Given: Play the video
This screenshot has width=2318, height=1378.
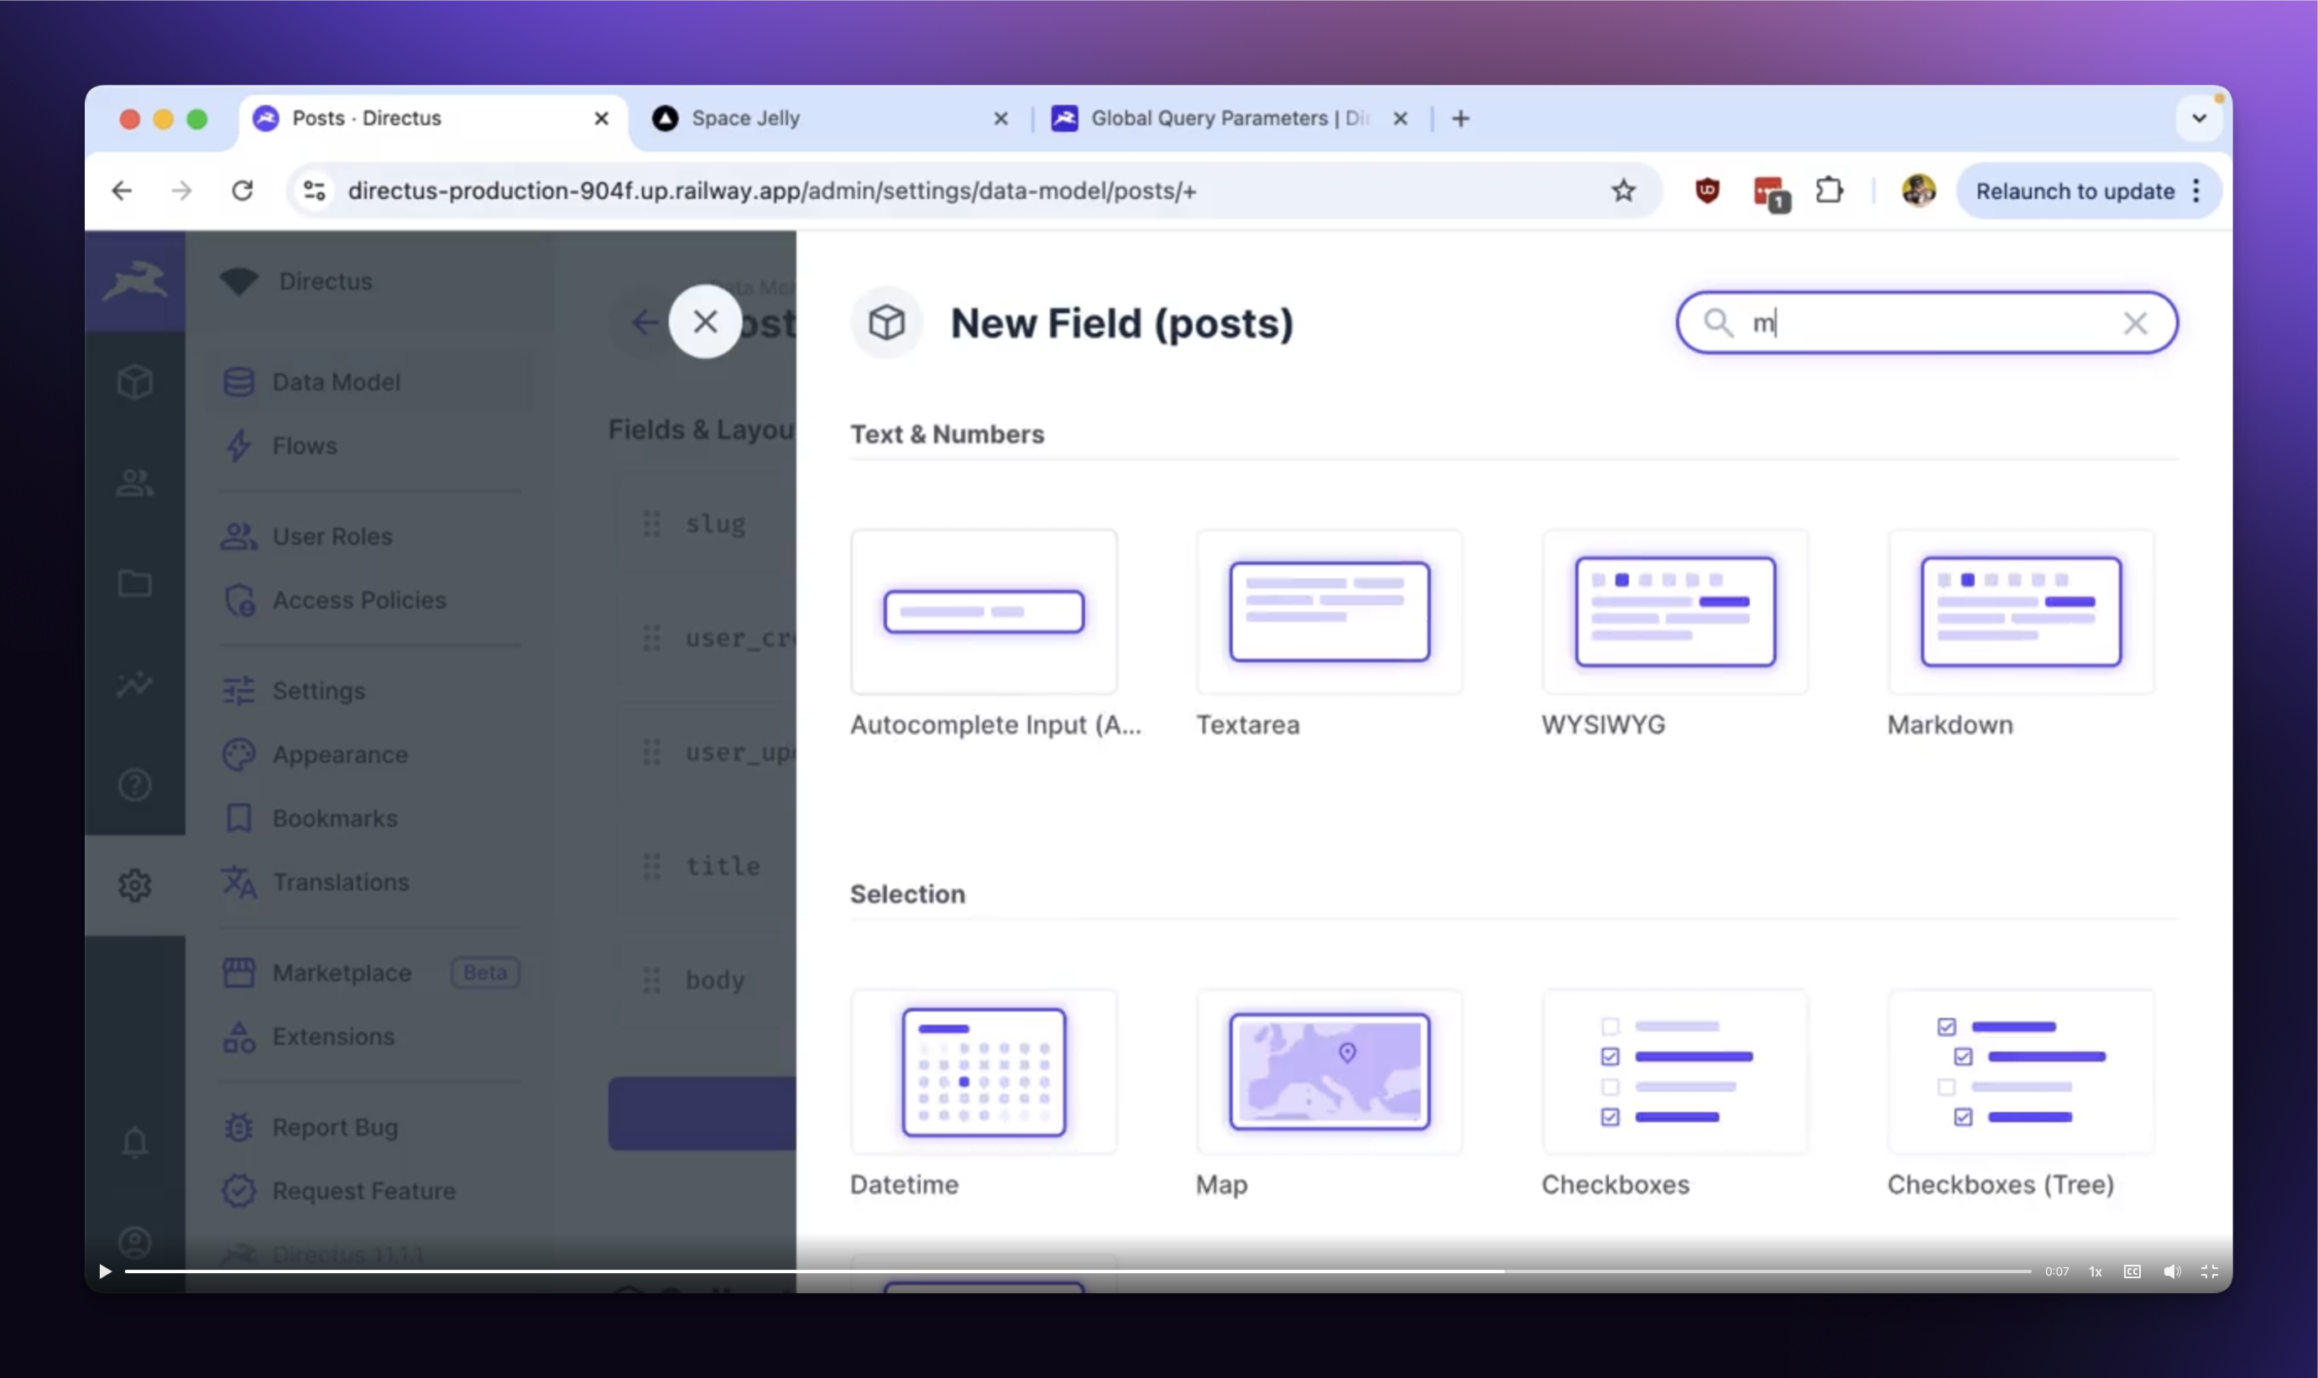Looking at the screenshot, I should click(105, 1271).
